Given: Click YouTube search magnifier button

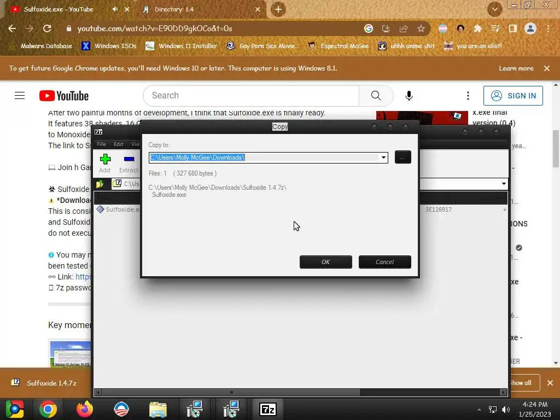Looking at the screenshot, I should click(376, 96).
